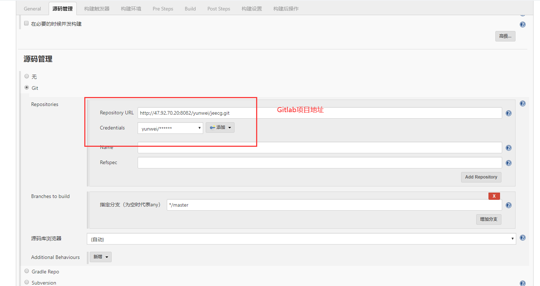Enable the concurrent build checkbox
The width and height of the screenshot is (540, 286).
pos(26,23)
